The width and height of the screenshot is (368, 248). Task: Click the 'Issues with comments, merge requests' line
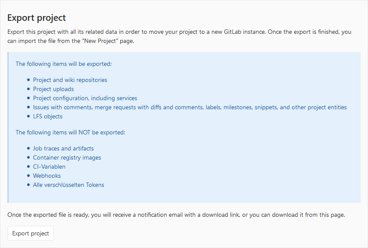coord(190,107)
